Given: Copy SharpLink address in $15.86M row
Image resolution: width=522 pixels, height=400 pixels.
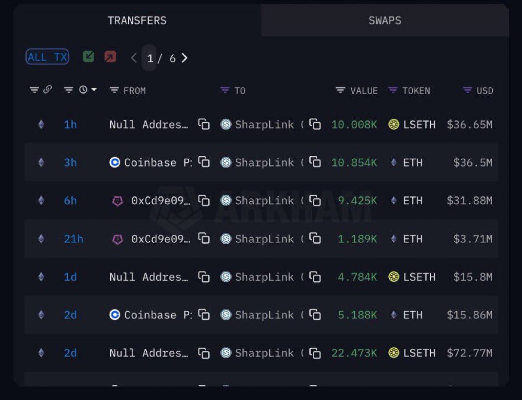Looking at the screenshot, I should [315, 315].
